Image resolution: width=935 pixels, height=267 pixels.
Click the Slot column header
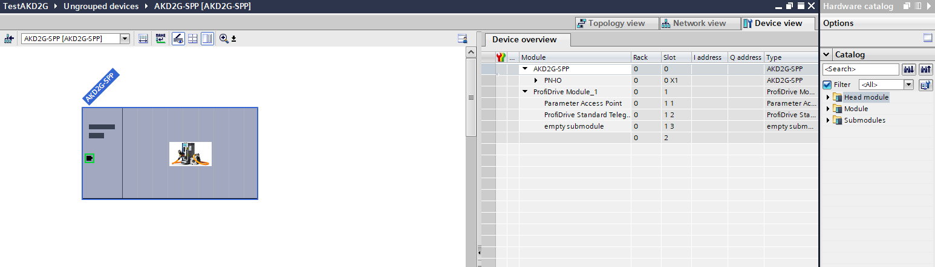[x=676, y=57]
